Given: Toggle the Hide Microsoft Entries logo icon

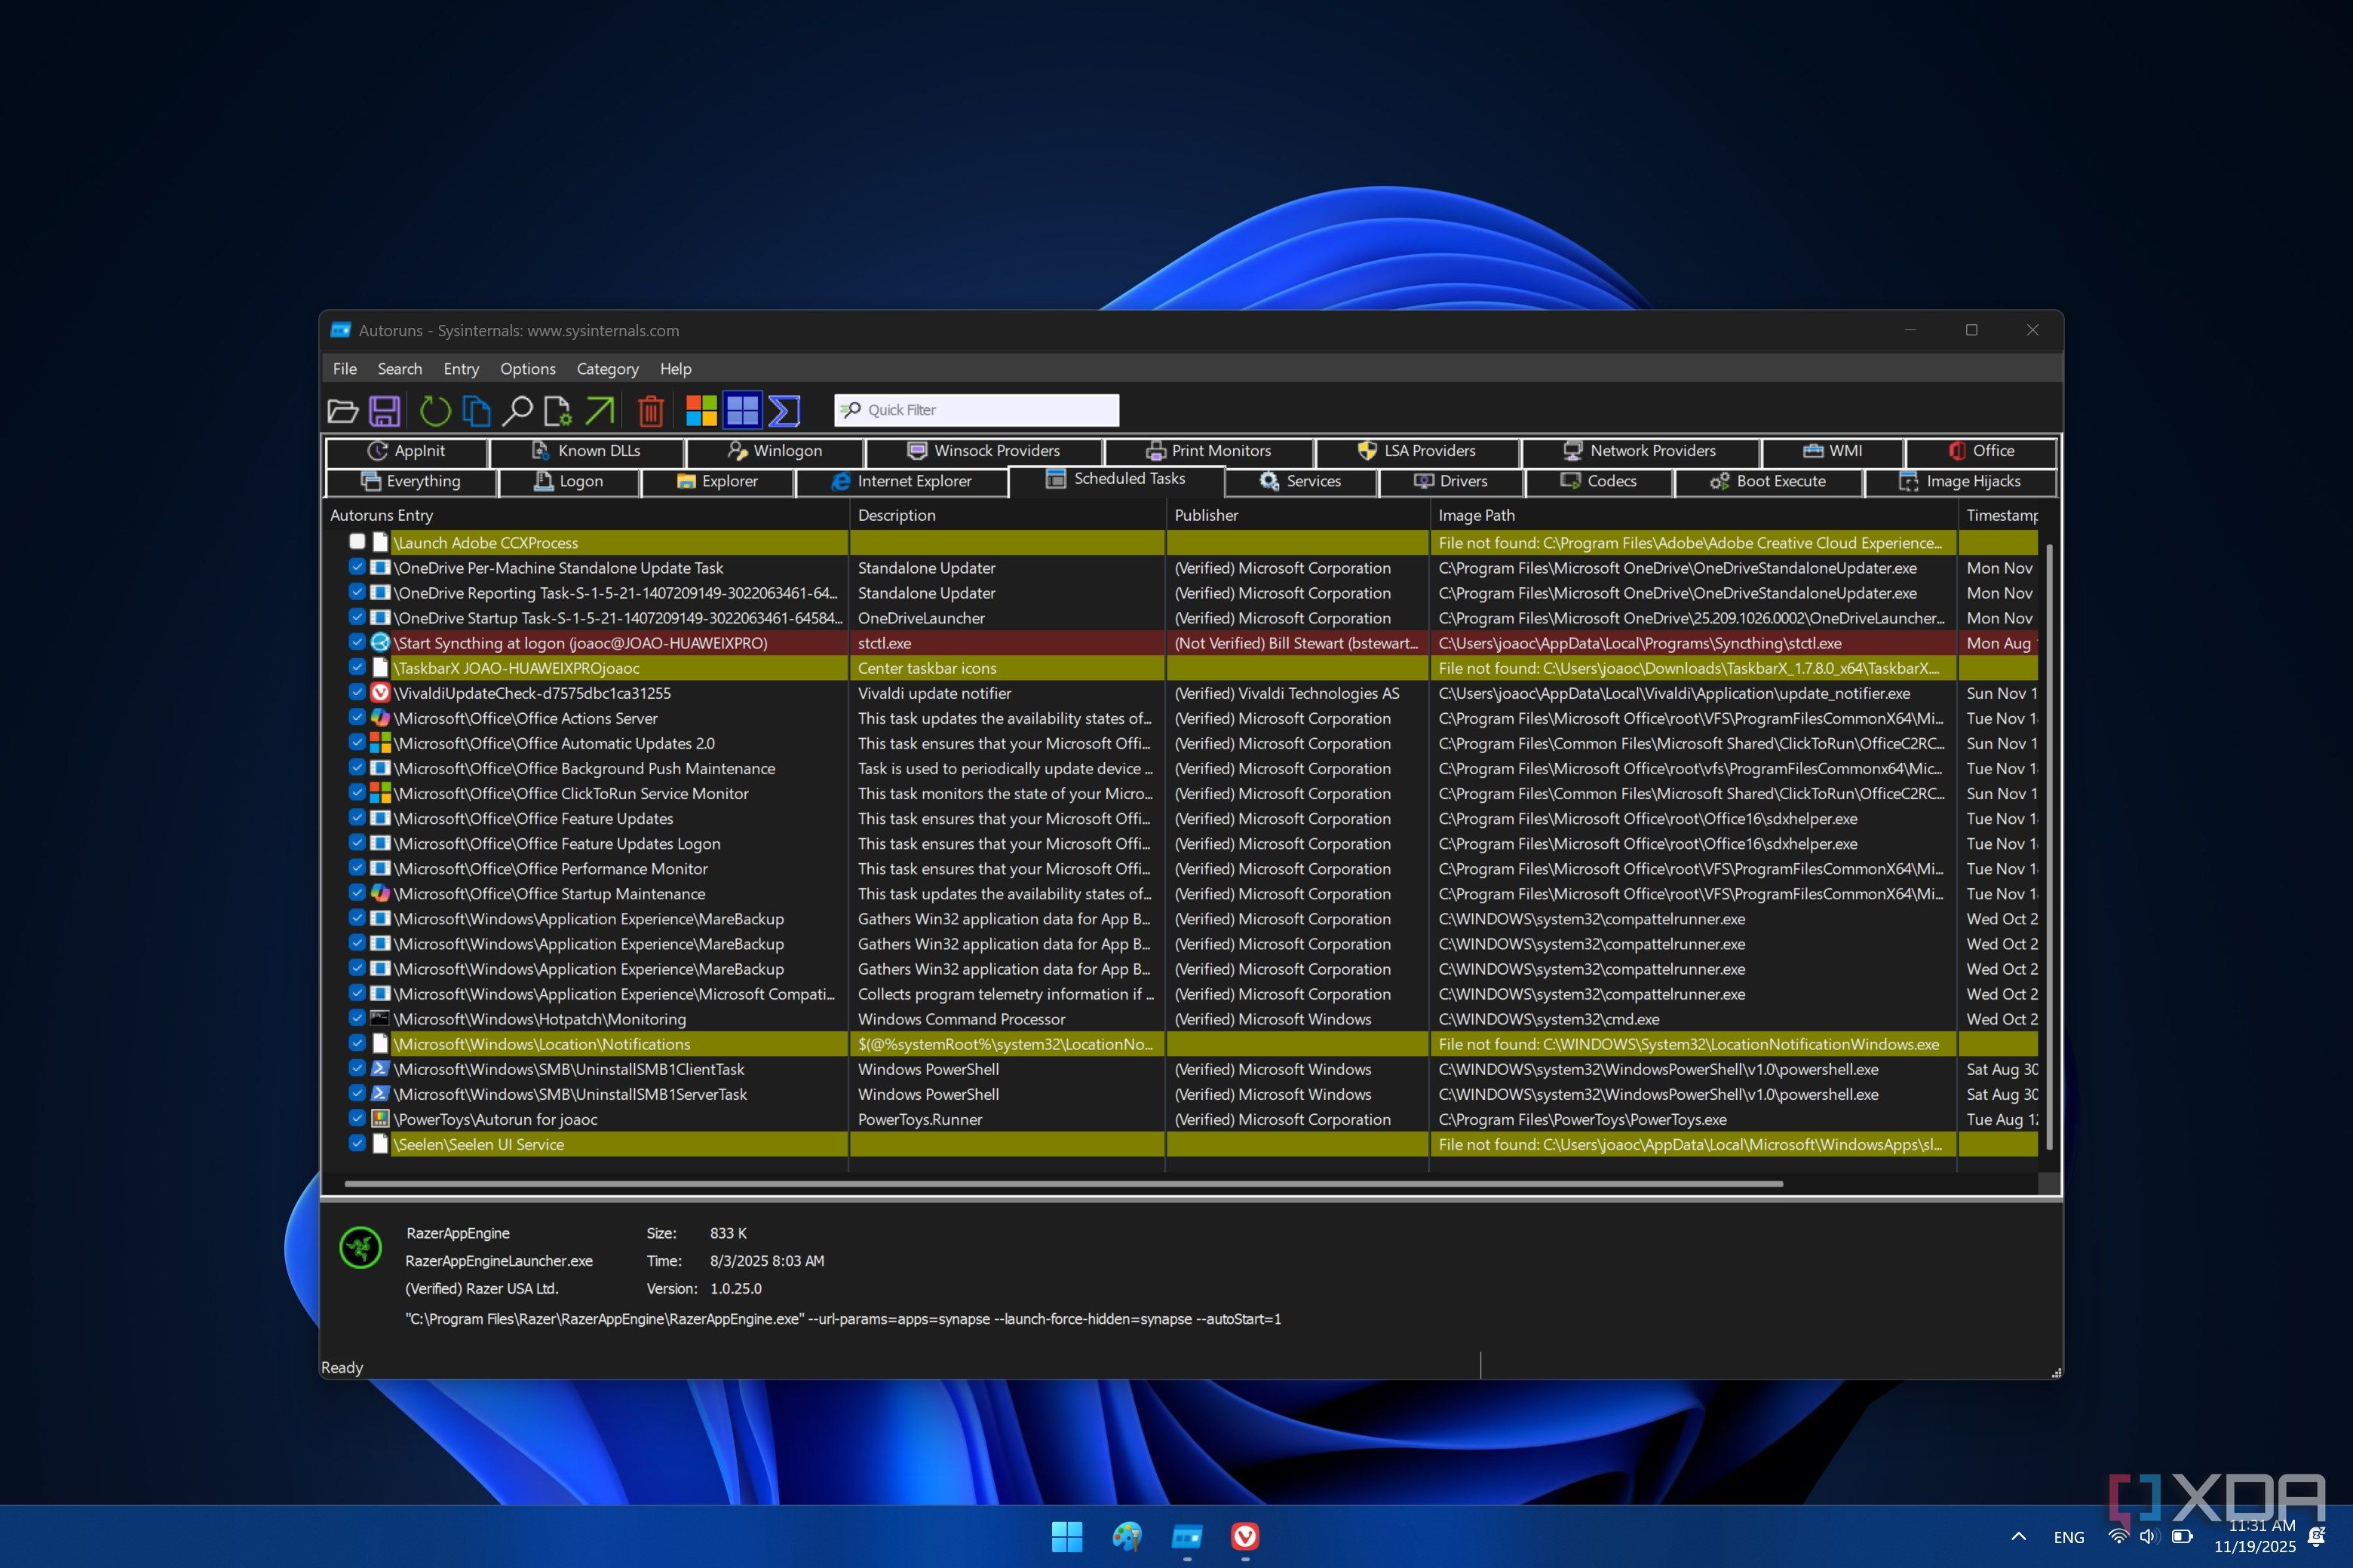Looking at the screenshot, I should point(701,410).
